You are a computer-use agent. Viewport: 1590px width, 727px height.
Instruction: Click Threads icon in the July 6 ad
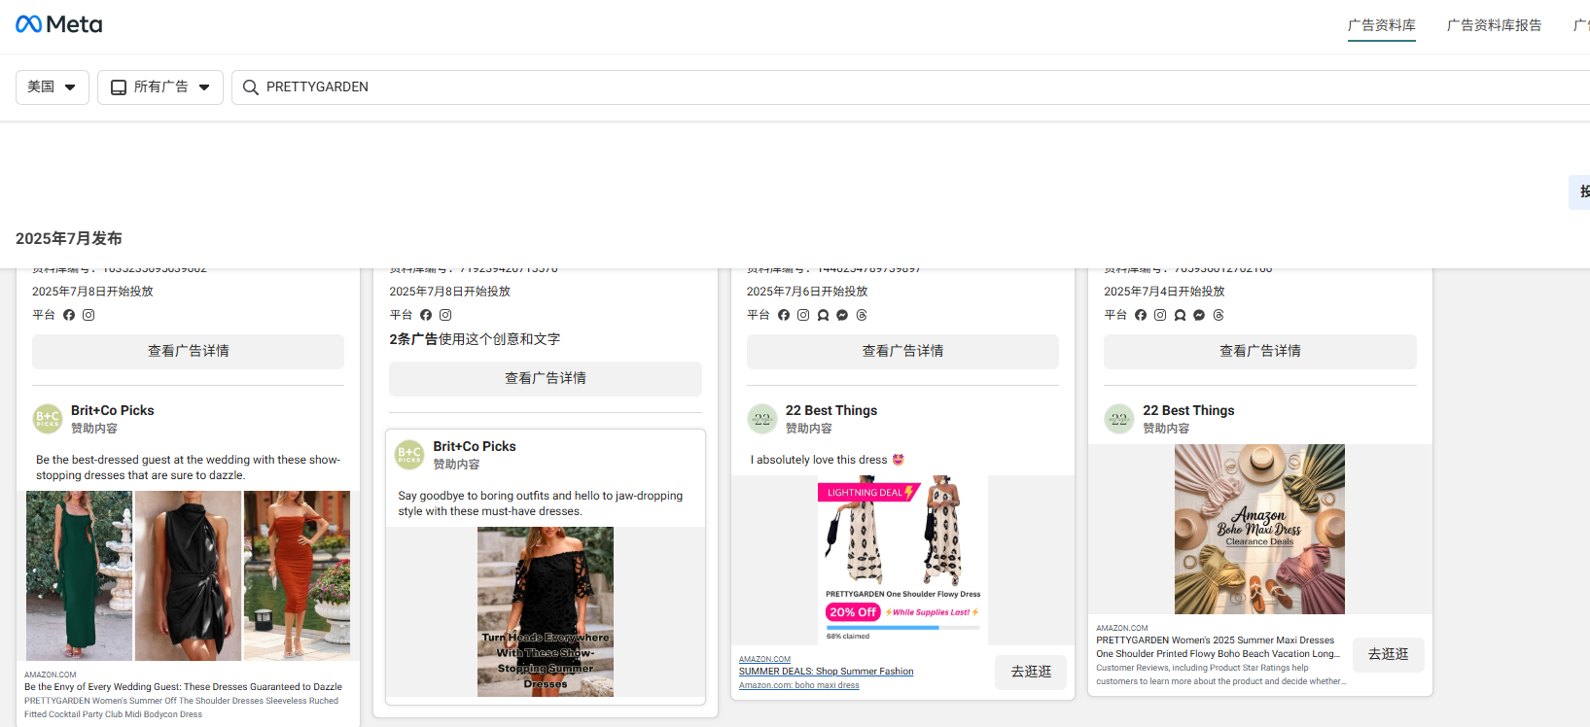tap(862, 315)
